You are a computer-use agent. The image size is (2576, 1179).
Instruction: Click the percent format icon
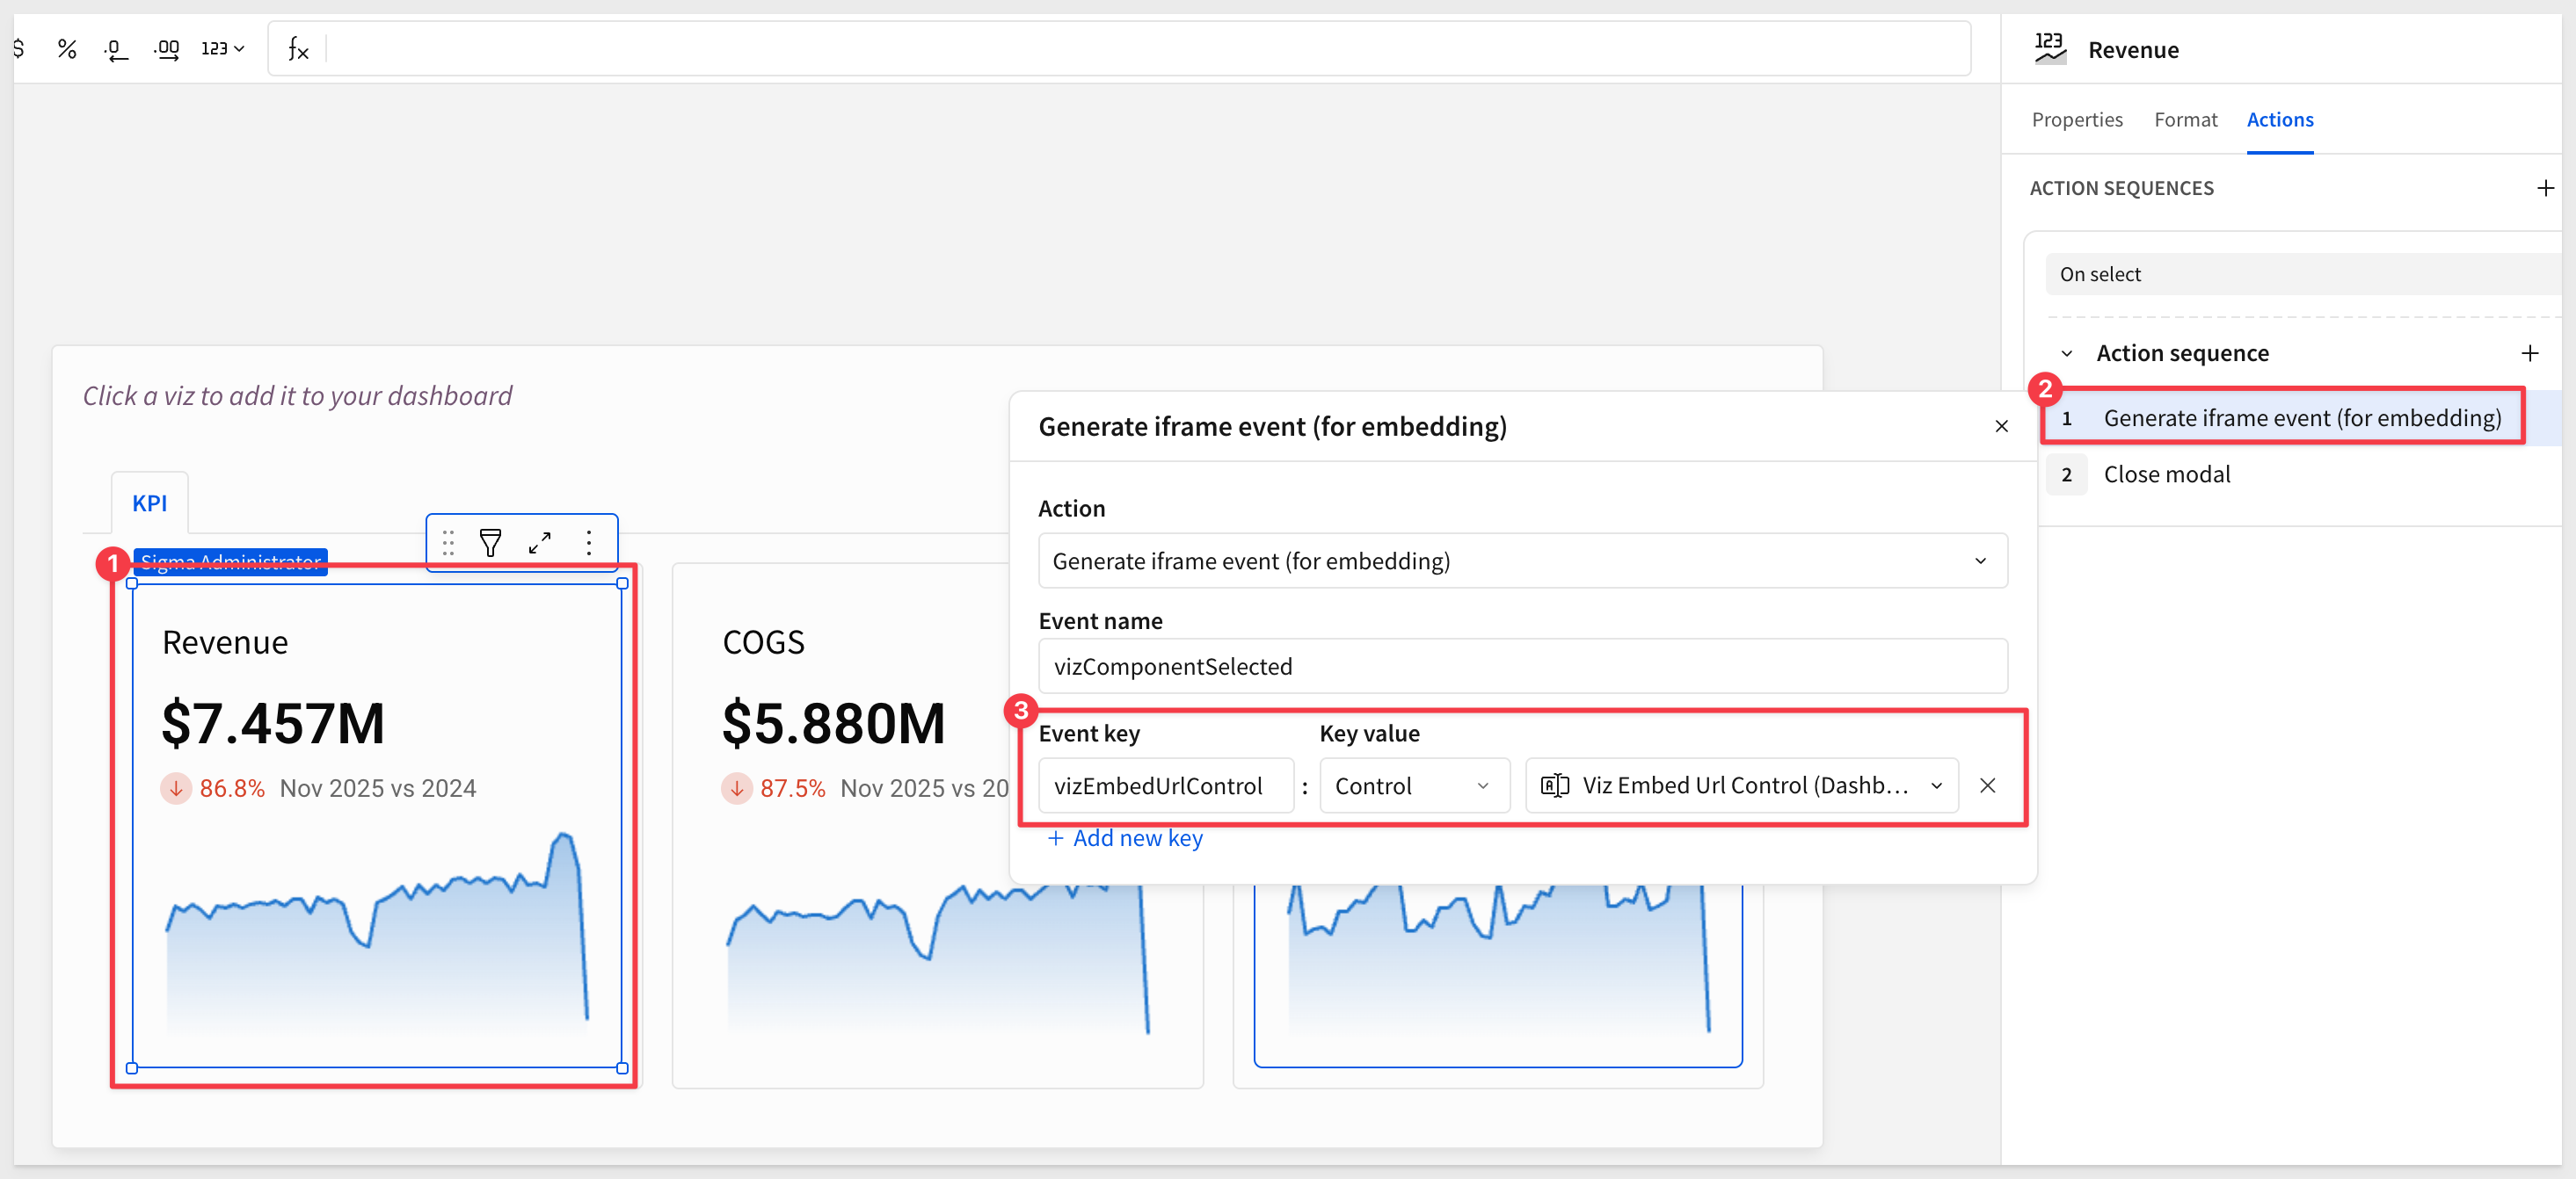click(x=67, y=48)
